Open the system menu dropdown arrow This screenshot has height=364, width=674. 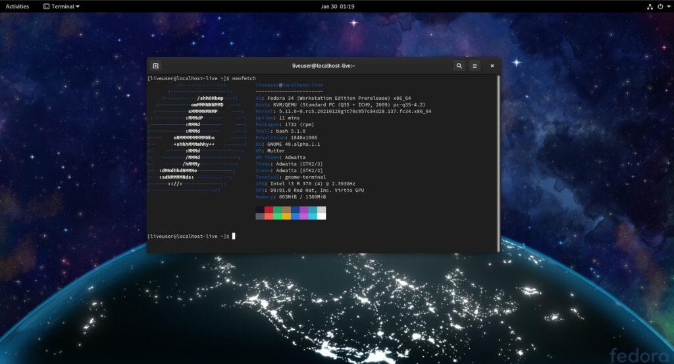pyautogui.click(x=668, y=7)
